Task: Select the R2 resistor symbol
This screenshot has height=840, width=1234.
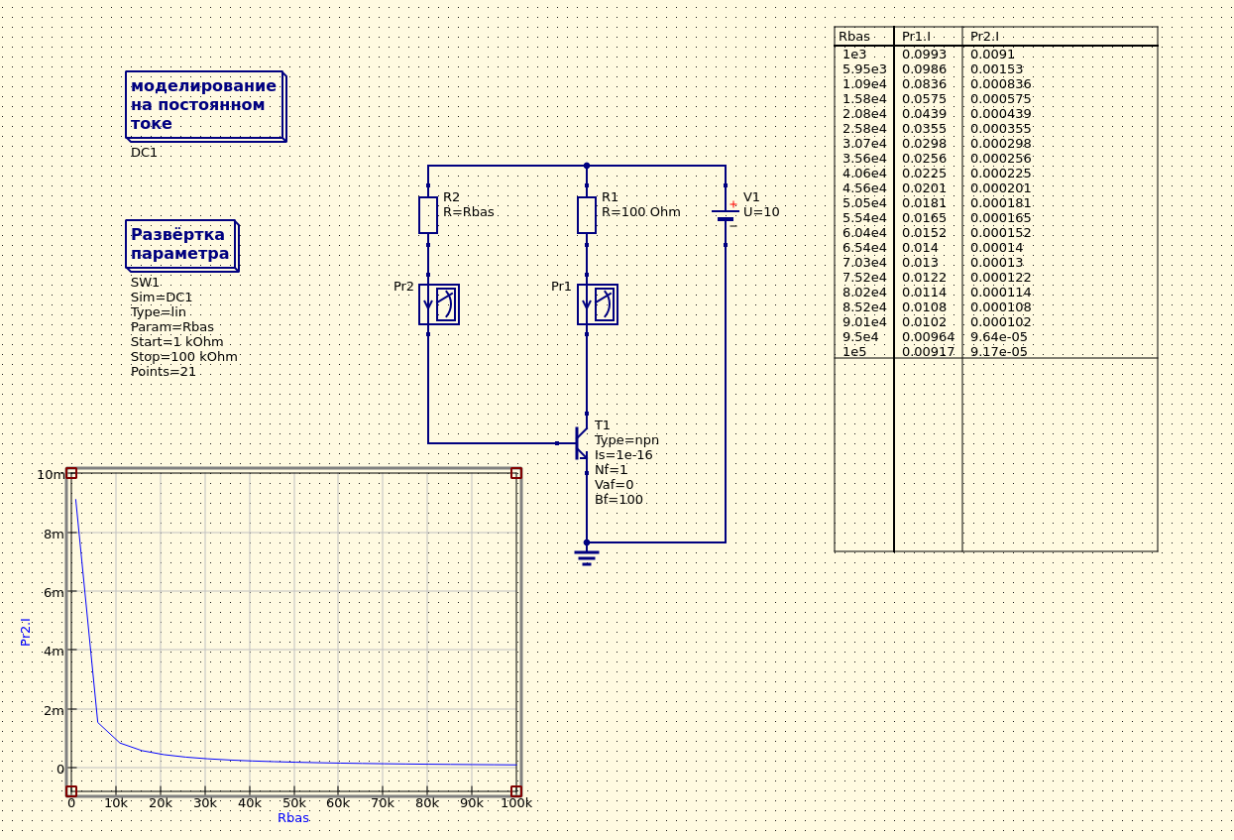Action: pyautogui.click(x=428, y=214)
